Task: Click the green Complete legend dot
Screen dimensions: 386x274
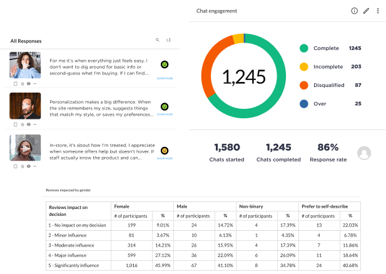Action: click(304, 48)
